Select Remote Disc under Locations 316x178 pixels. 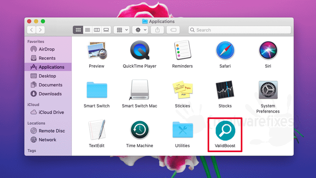(48, 131)
